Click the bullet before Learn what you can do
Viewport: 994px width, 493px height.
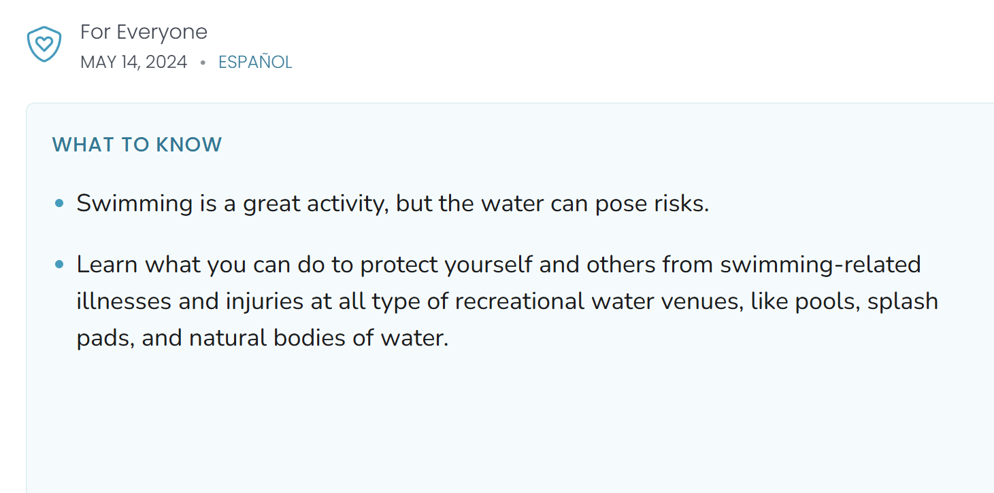click(60, 264)
